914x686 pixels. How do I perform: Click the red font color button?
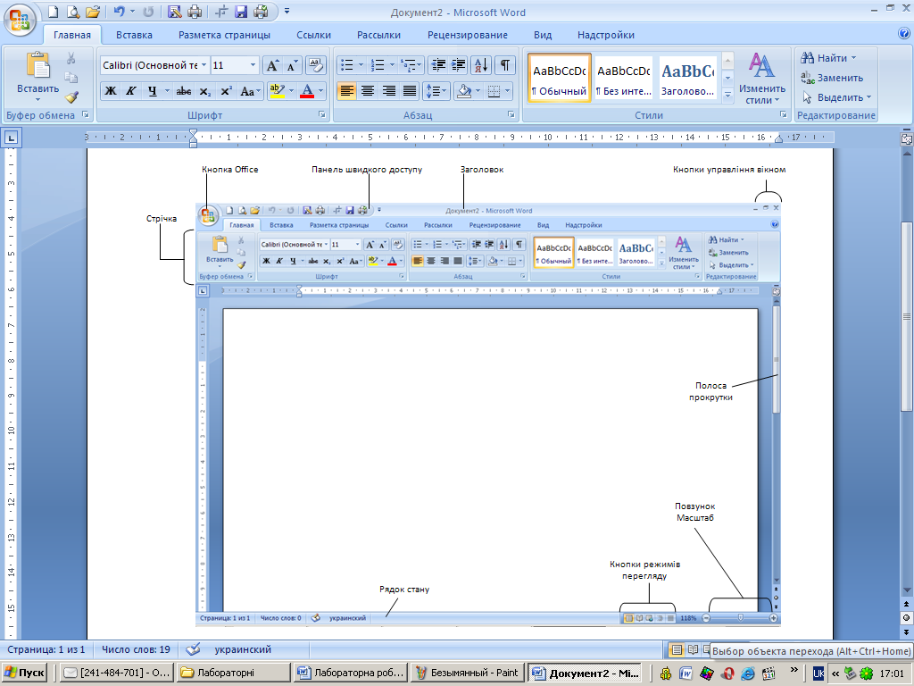(x=307, y=91)
